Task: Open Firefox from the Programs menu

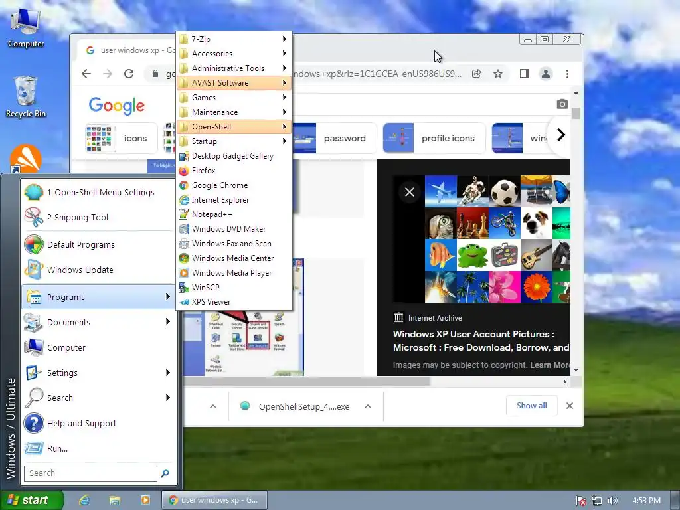Action: pos(234,171)
